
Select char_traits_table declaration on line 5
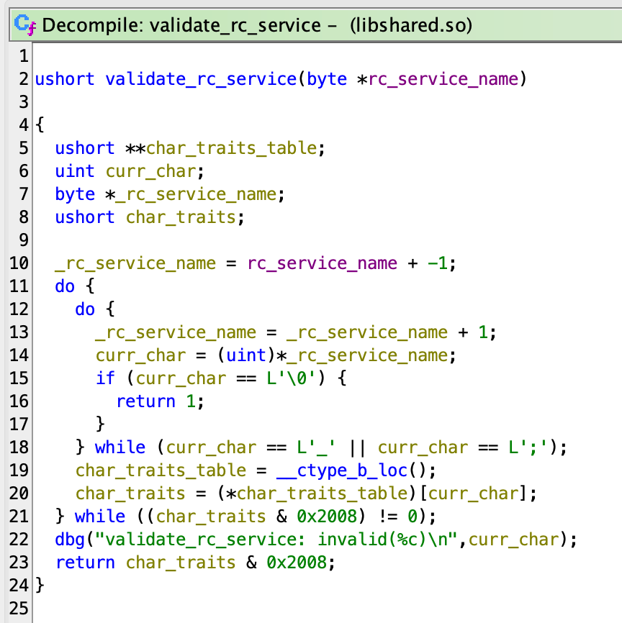[232, 148]
